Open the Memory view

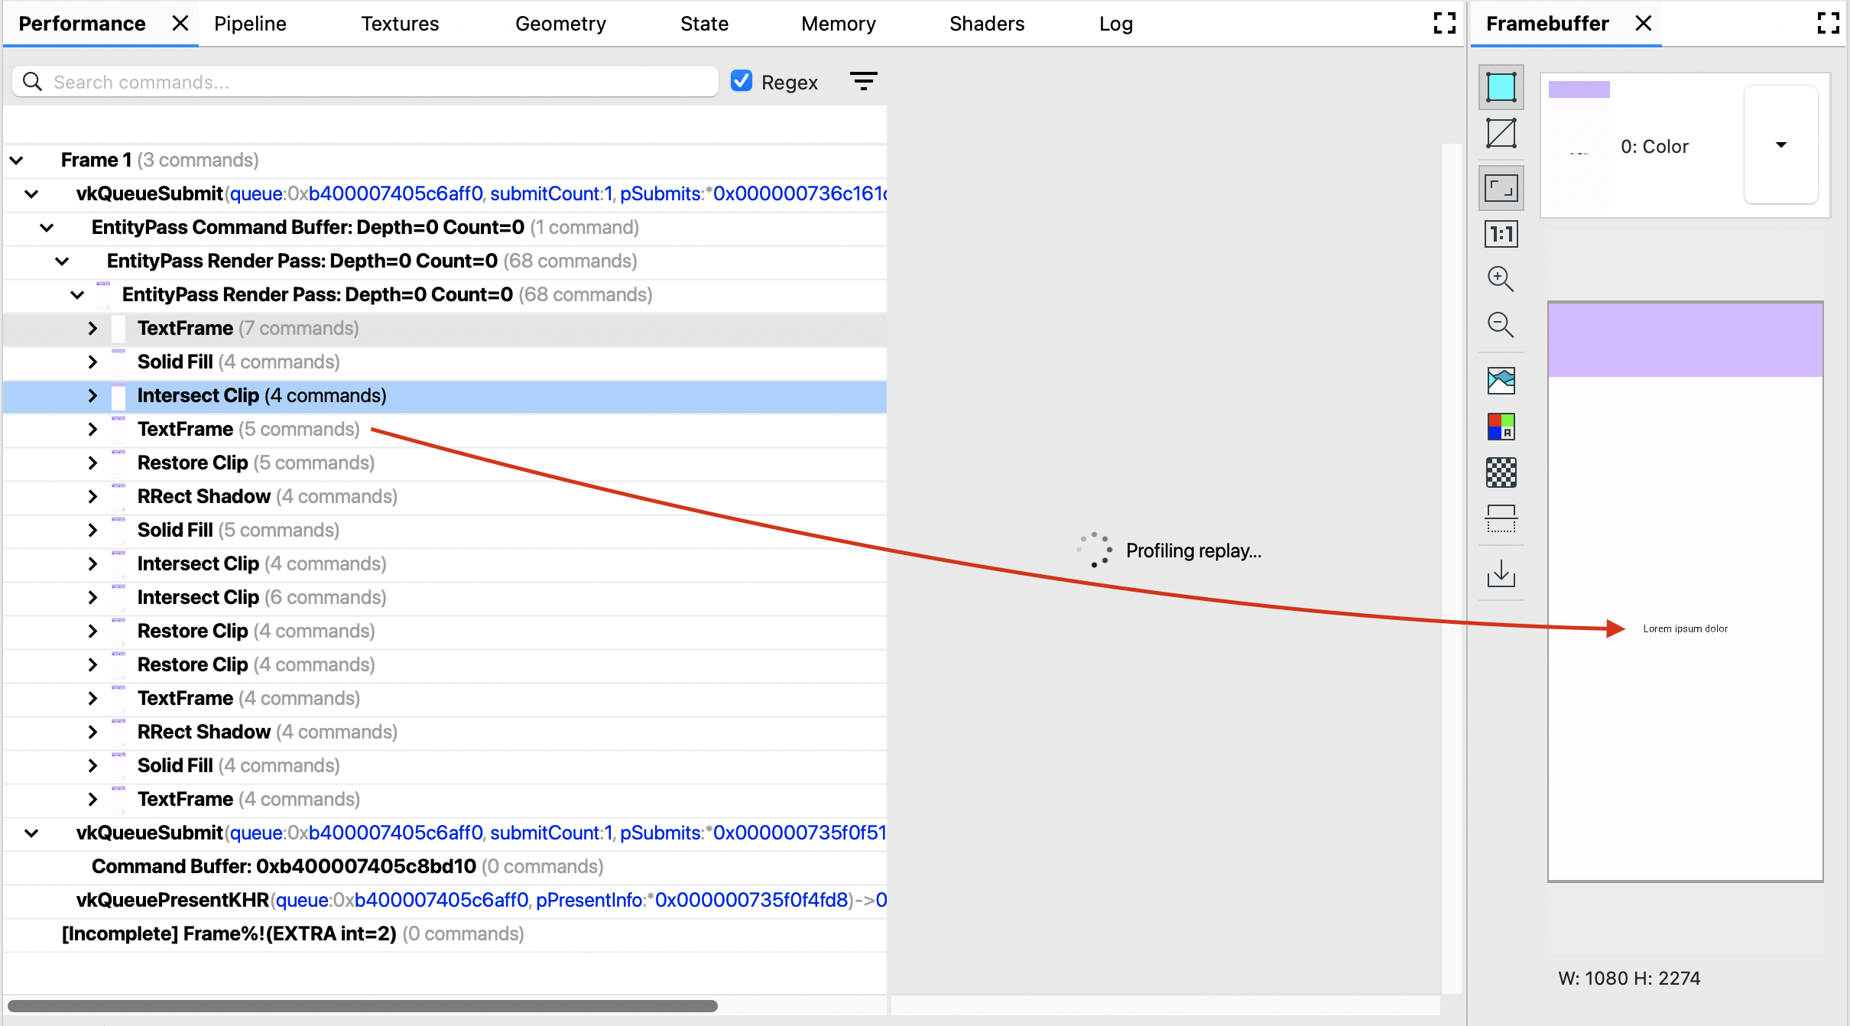click(838, 23)
